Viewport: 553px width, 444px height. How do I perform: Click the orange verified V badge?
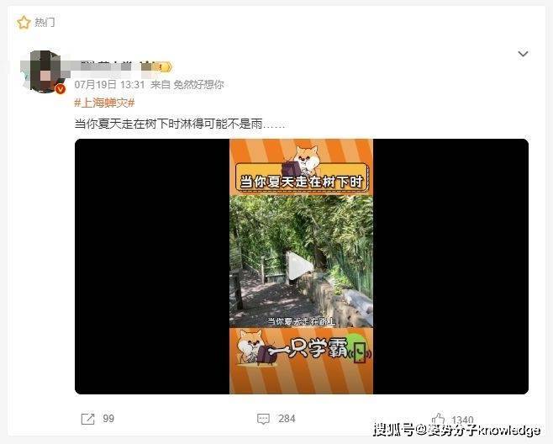coord(61,89)
